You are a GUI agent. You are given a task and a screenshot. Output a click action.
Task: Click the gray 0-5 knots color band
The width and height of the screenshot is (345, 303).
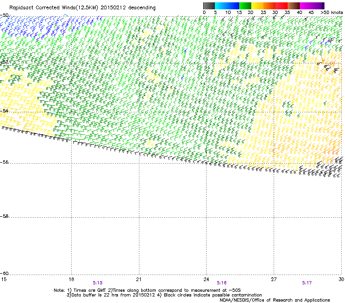point(209,6)
